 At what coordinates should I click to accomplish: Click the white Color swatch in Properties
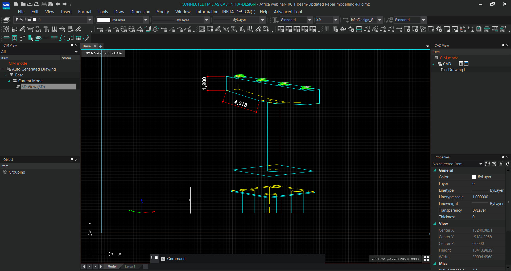[474, 177]
